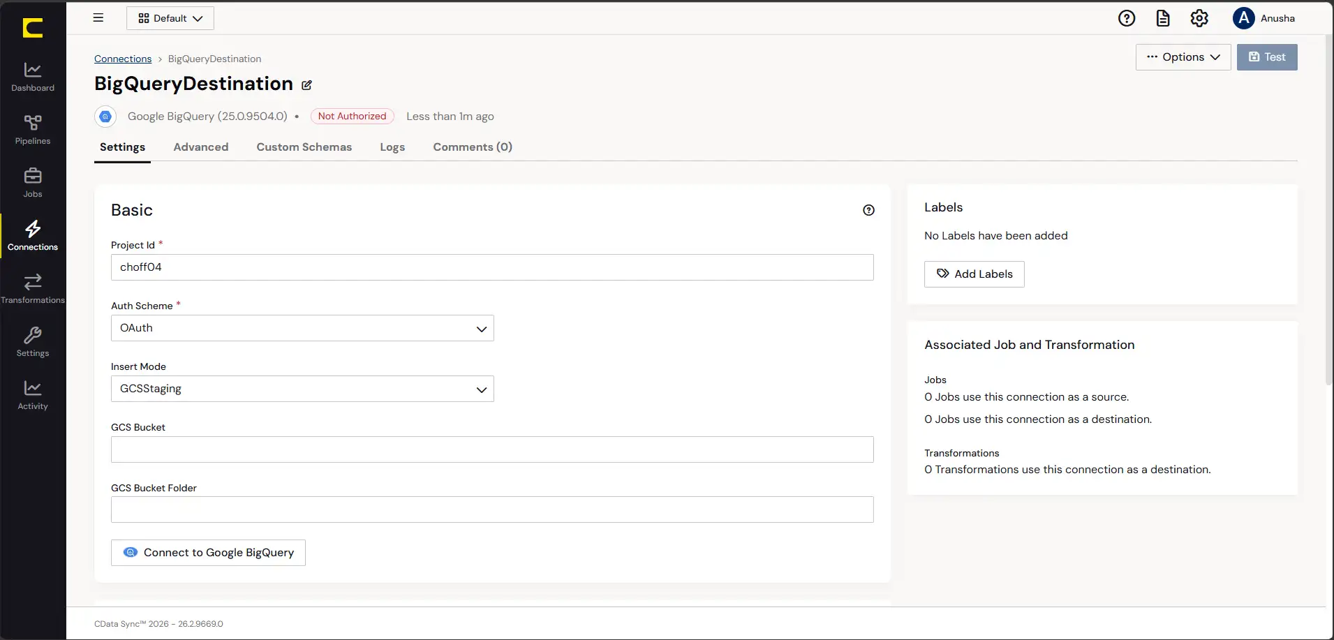Select the Connections sidebar icon

click(x=33, y=236)
